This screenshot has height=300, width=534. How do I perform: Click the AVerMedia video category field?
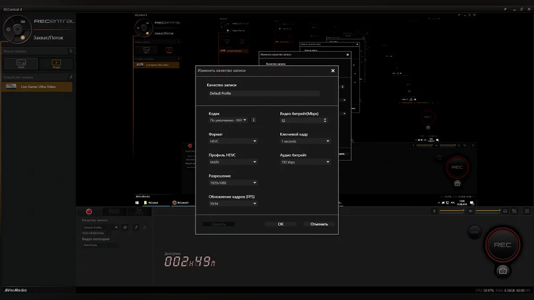100,245
